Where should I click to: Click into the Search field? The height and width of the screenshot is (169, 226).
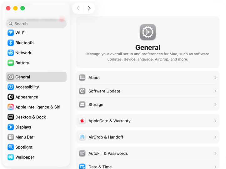(x=36, y=24)
